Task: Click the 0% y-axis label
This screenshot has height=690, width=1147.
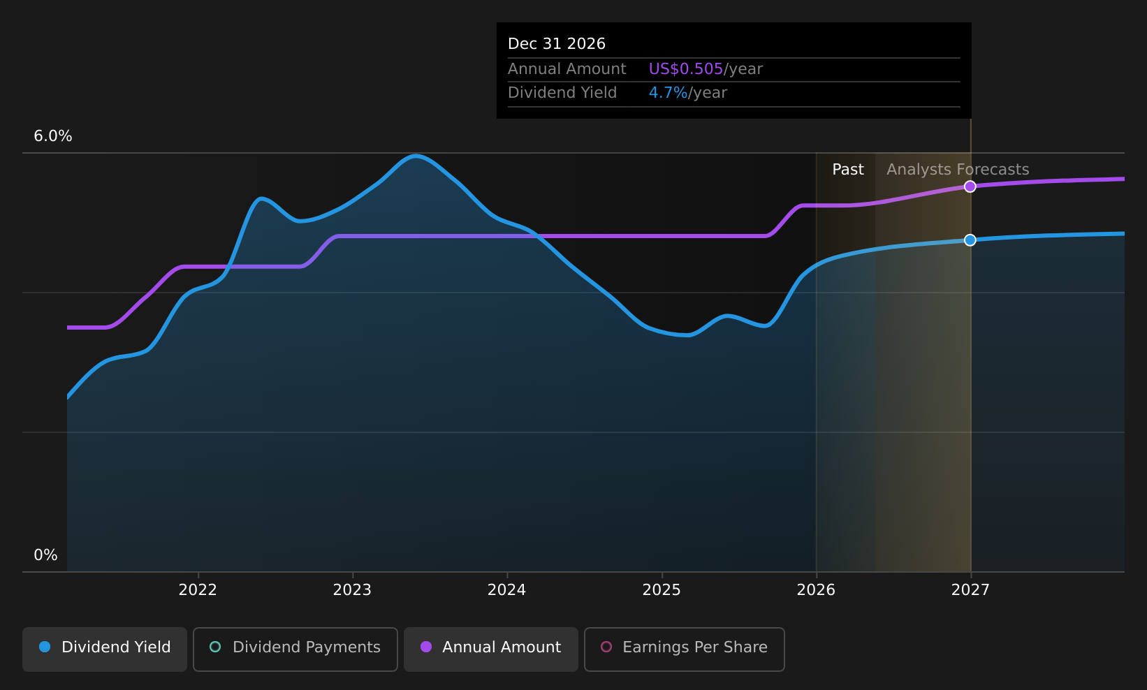Action: pos(45,555)
